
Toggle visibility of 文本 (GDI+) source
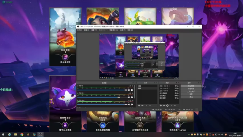176,91
